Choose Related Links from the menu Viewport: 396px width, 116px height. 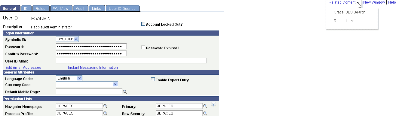coord(345,21)
